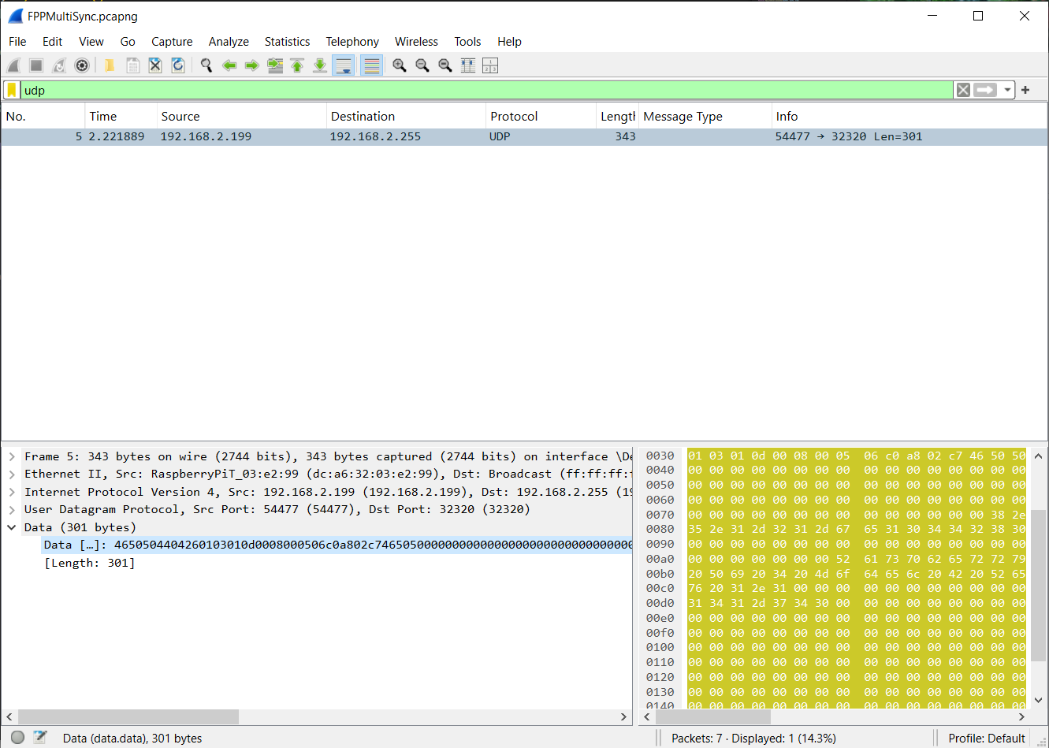Open the display filter history dropdown

[x=1007, y=90]
